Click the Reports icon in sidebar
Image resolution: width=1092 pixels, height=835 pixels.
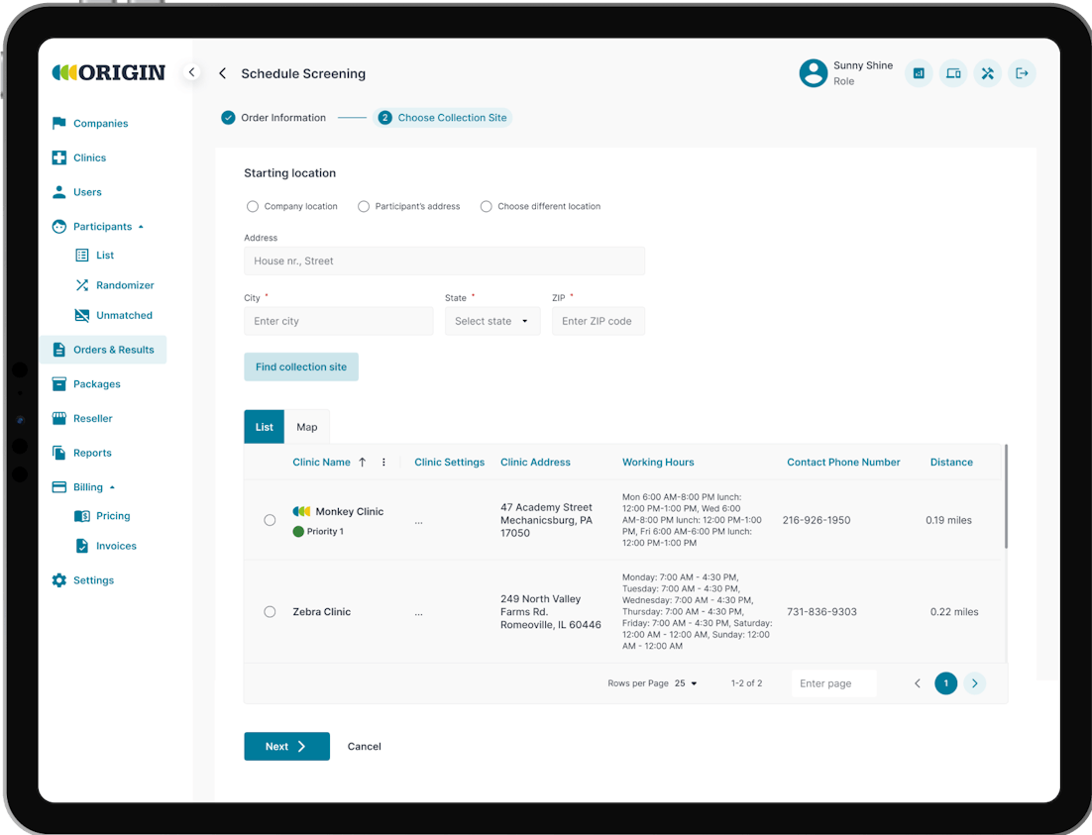[x=59, y=453]
